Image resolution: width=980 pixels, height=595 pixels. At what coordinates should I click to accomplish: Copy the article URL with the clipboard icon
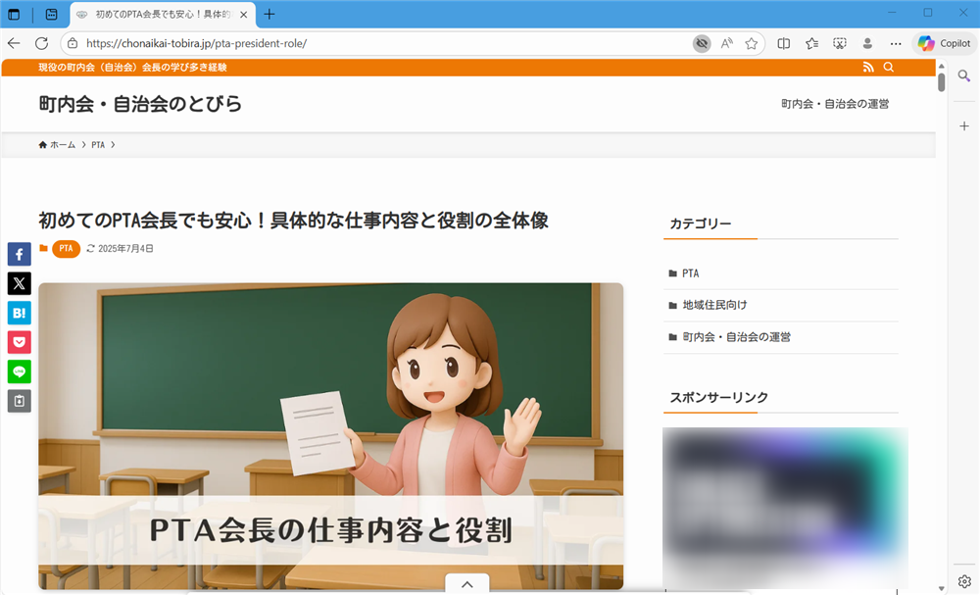pyautogui.click(x=19, y=401)
